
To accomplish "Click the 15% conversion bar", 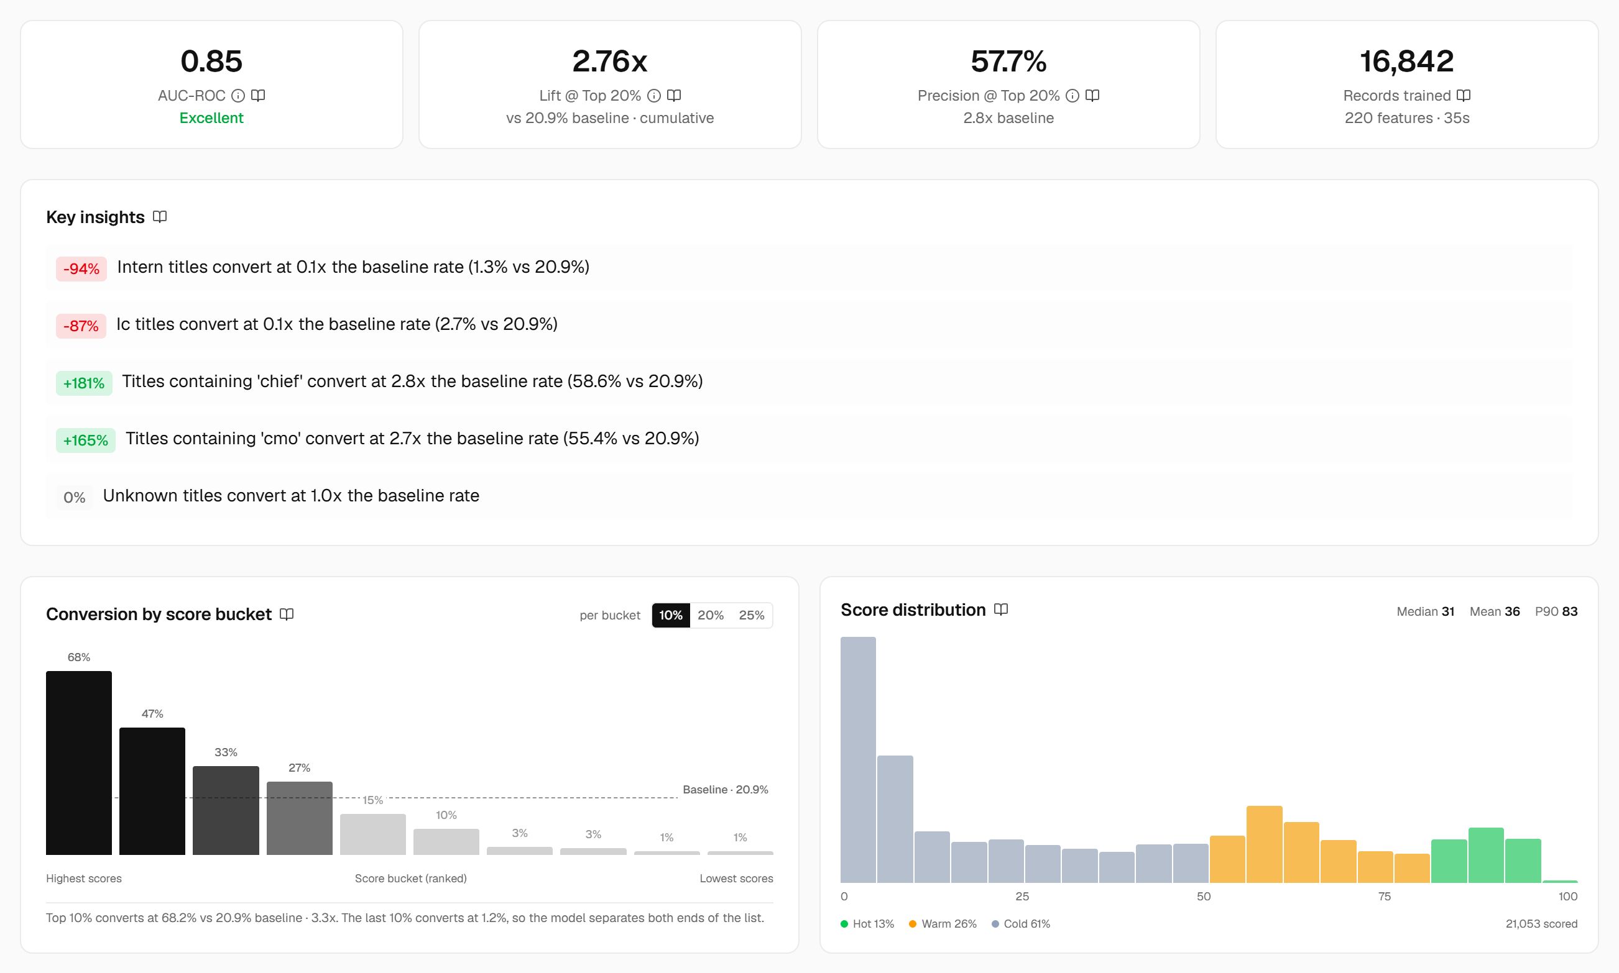I will pos(372,834).
